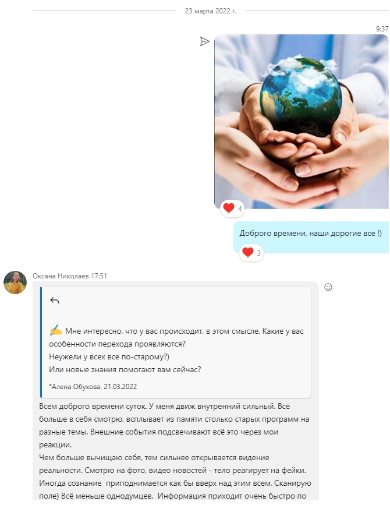390x505 pixels.
Task: Click the paper-plane forward icon beside the image
Action: click(204, 41)
